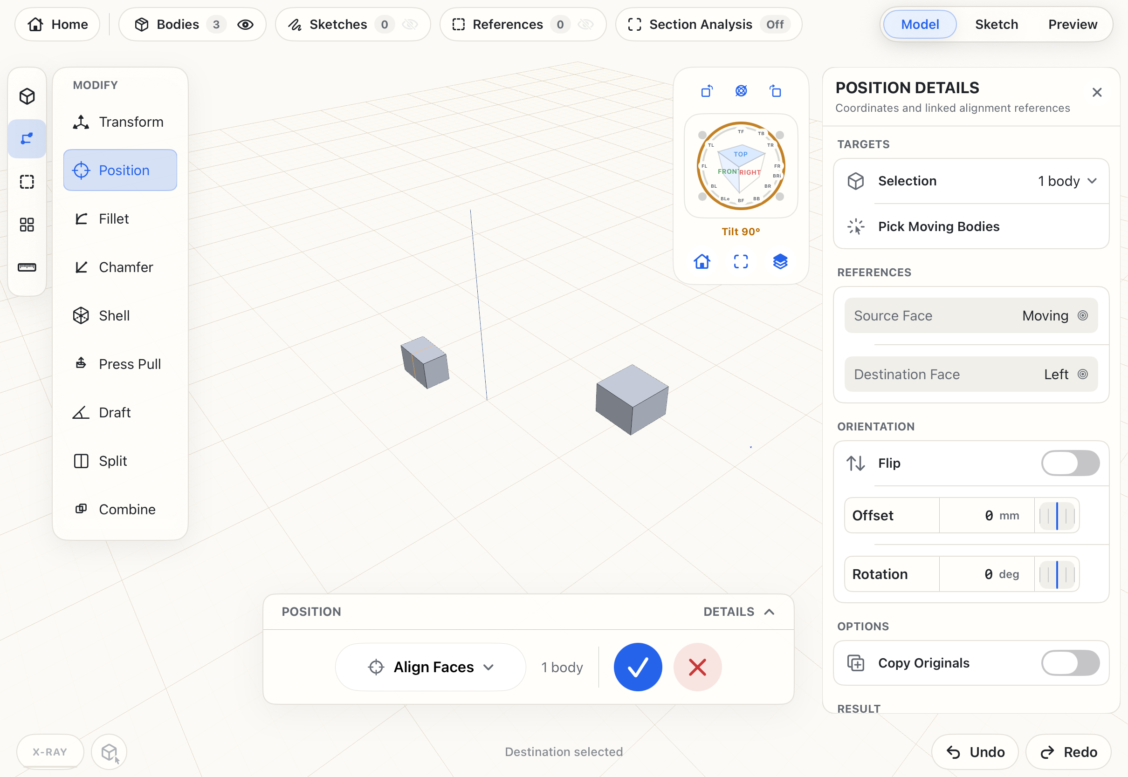1128x777 pixels.
Task: Click the TOP face of the view cube
Action: pyautogui.click(x=741, y=154)
